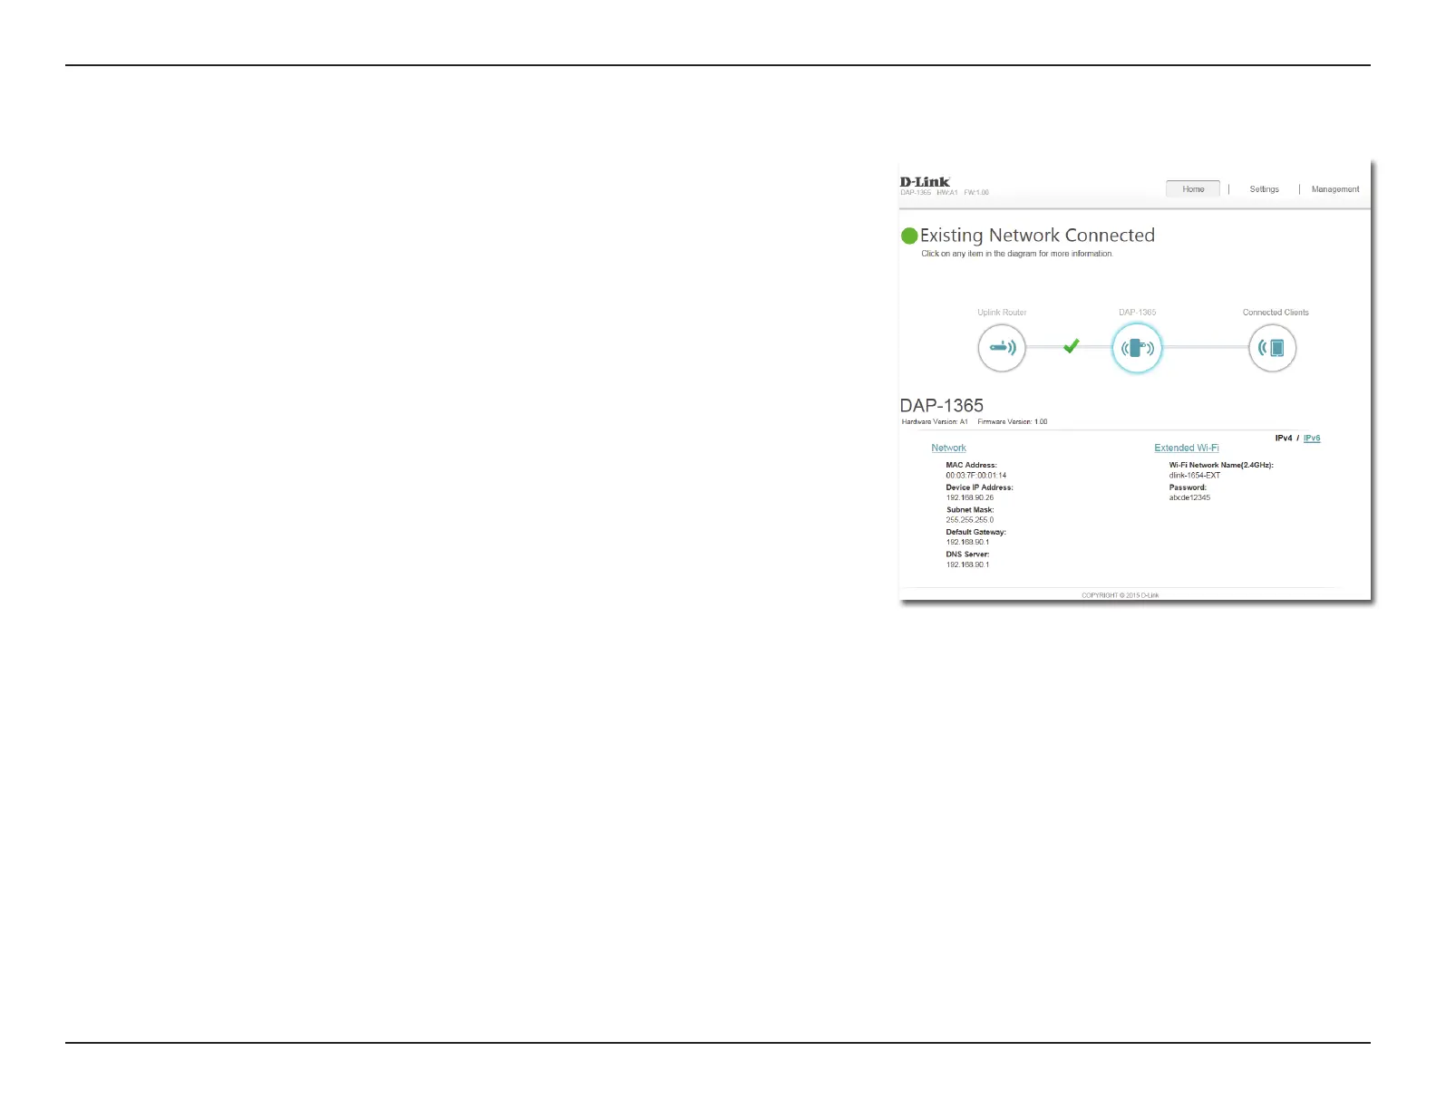The height and width of the screenshot is (1109, 1436).
Task: Switch to the Home tab
Action: [1193, 188]
